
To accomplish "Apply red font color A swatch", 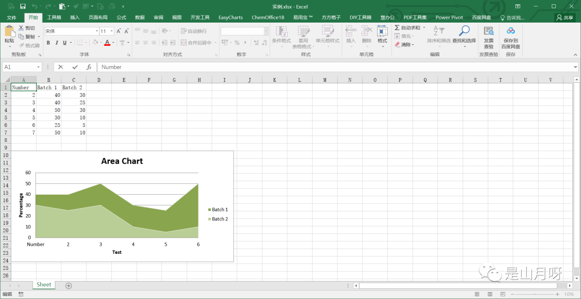I will click(107, 42).
